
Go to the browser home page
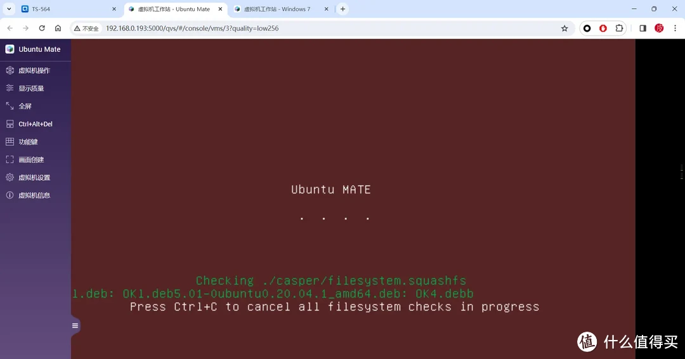click(58, 29)
